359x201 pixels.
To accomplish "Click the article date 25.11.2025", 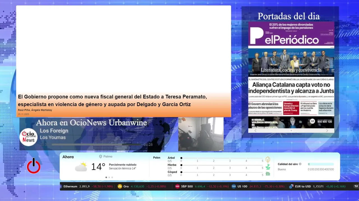I will tap(24, 114).
